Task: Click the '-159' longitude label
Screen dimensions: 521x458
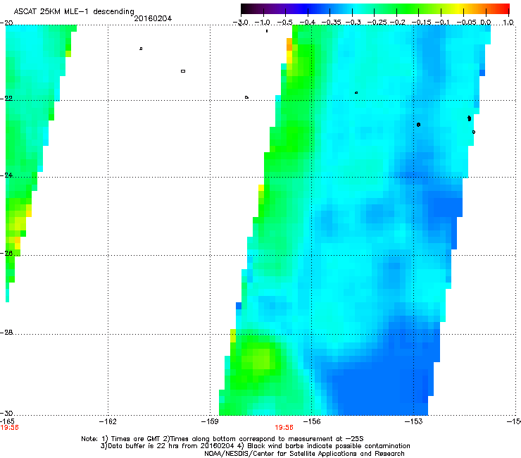Action: click(210, 421)
